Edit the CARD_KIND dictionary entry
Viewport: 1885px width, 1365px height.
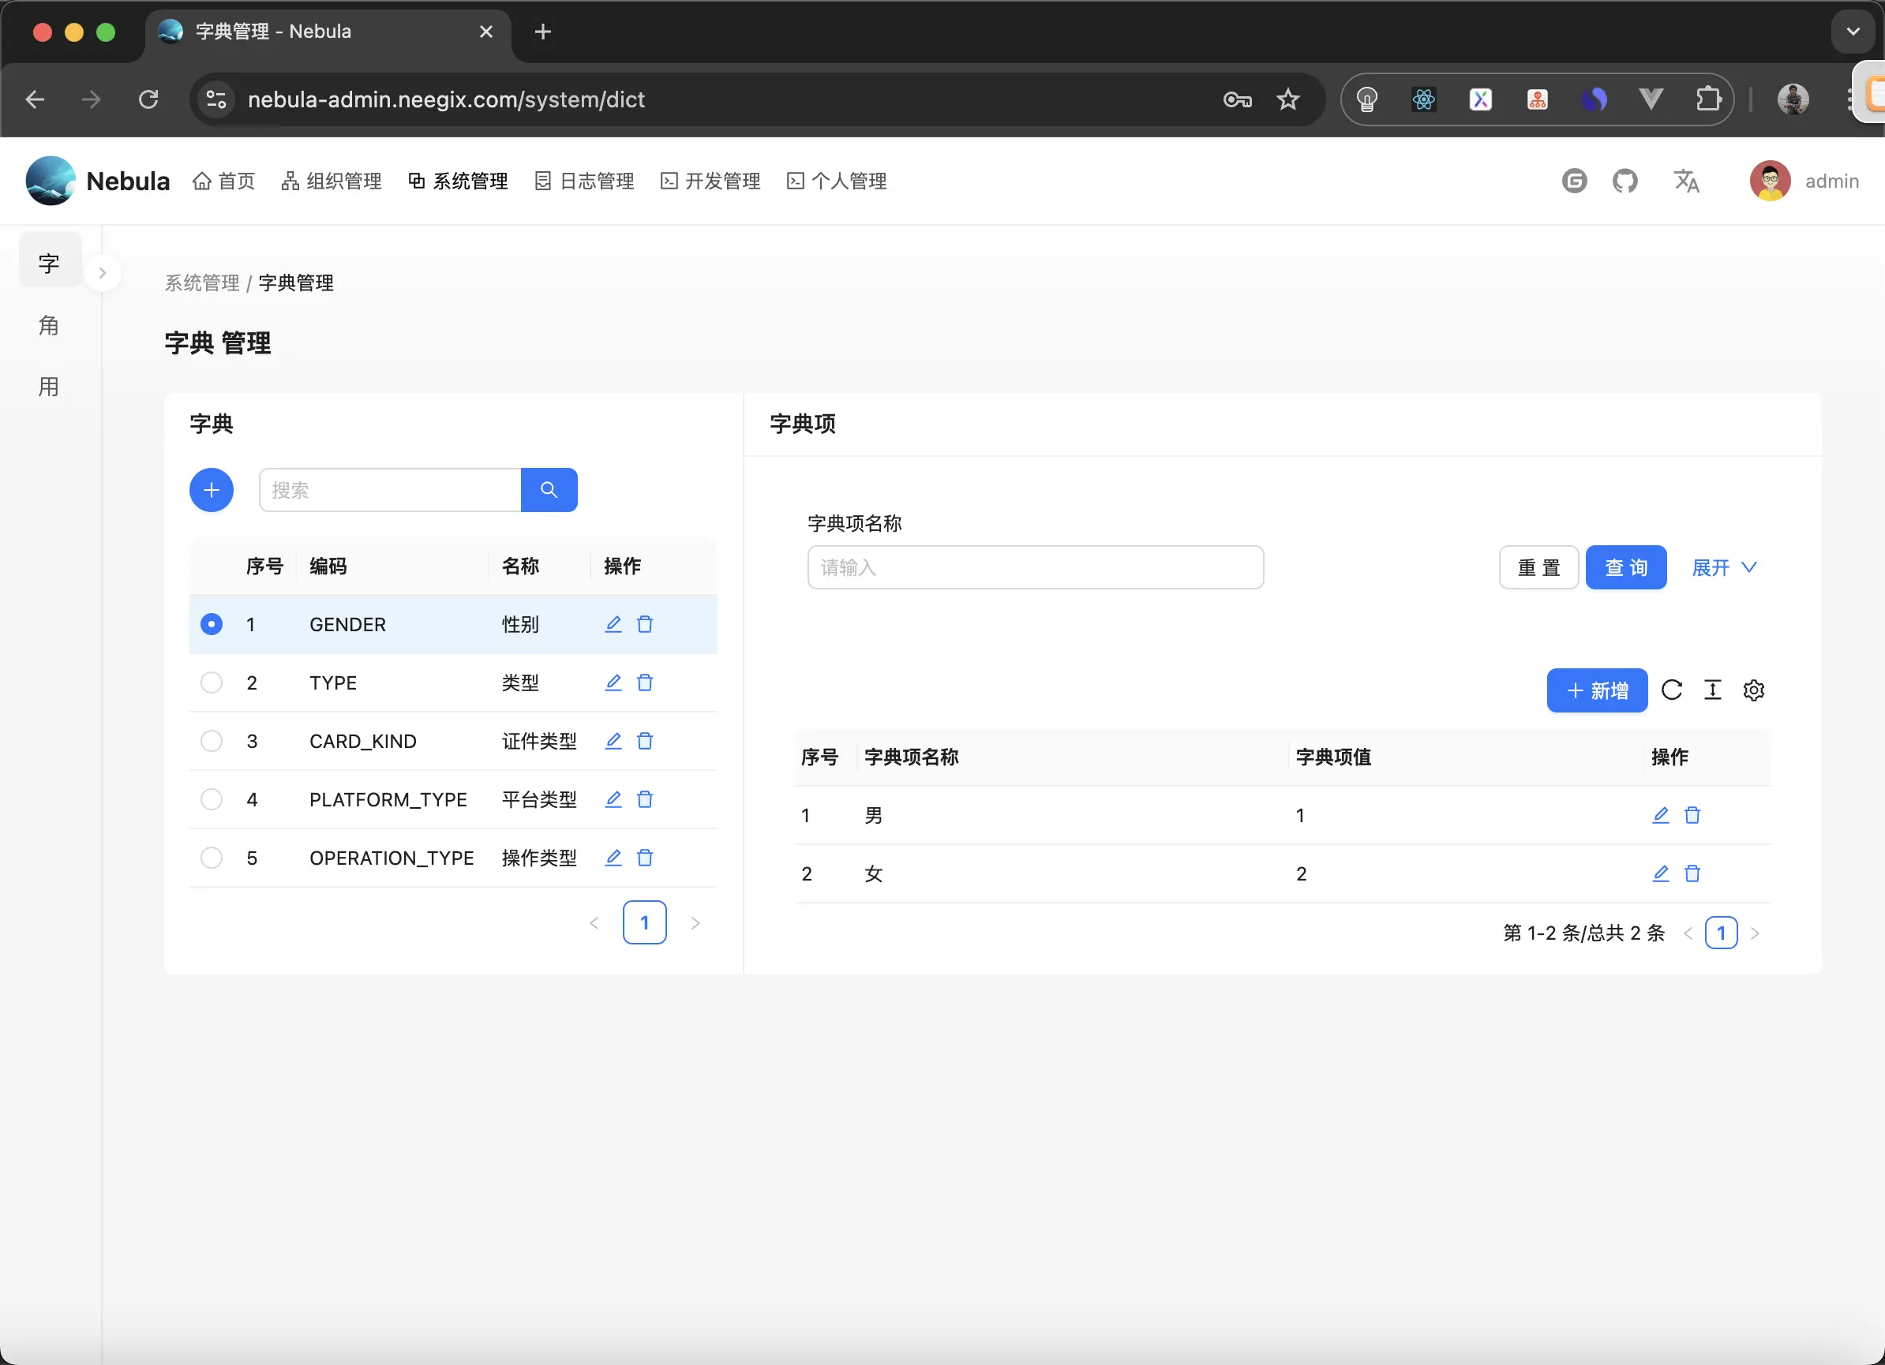[613, 740]
